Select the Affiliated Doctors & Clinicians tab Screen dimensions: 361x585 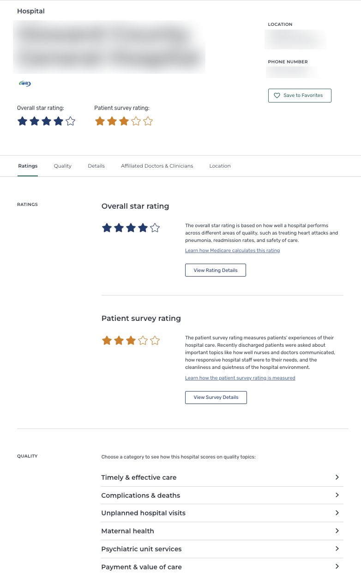pyautogui.click(x=157, y=166)
